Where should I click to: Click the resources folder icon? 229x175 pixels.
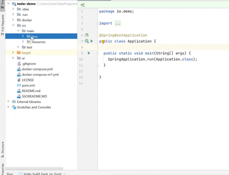[x=29, y=42]
